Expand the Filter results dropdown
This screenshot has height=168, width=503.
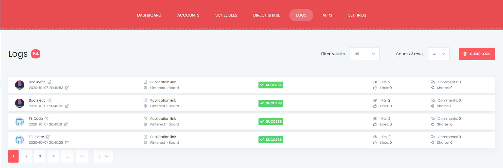(x=364, y=54)
